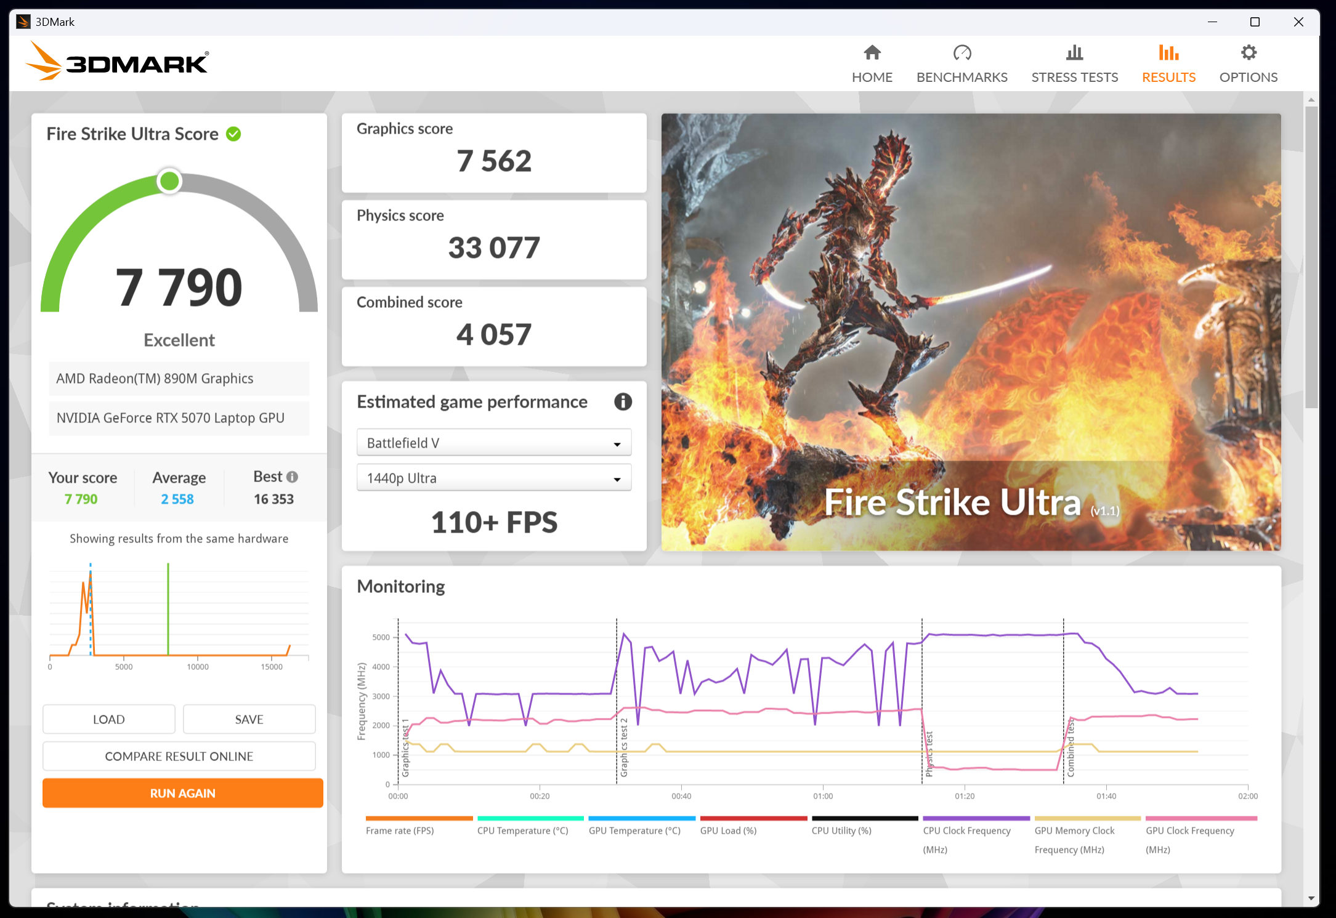1336x918 pixels.
Task: Click the Stress Tests chart icon
Action: 1074,53
